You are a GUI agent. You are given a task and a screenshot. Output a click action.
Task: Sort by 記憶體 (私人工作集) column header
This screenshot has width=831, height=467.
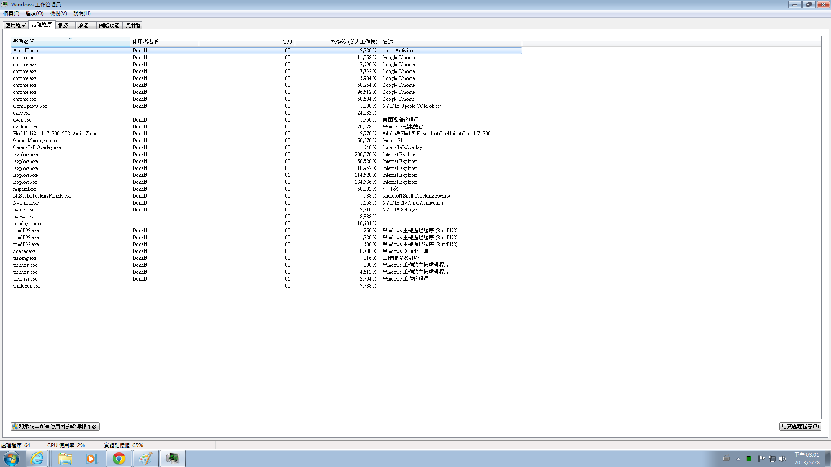337,42
